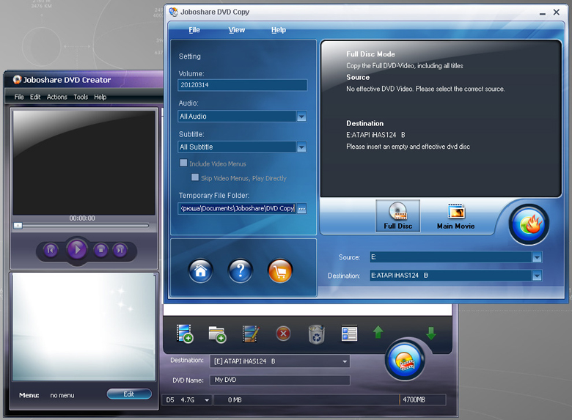Close the DVD Copy window

(x=557, y=12)
